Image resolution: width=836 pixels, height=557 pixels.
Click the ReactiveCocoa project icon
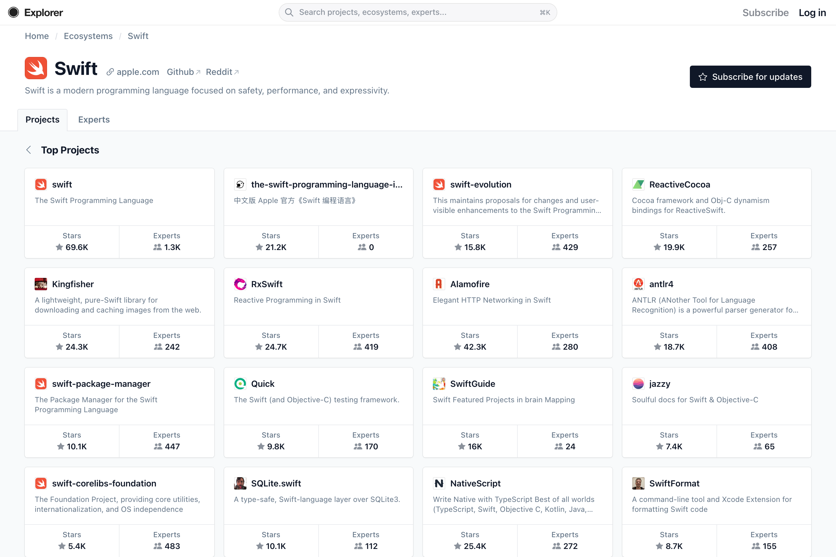coord(638,184)
